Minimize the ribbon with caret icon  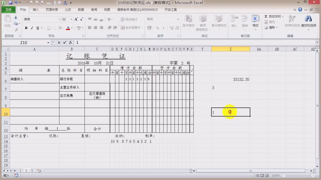295,10
